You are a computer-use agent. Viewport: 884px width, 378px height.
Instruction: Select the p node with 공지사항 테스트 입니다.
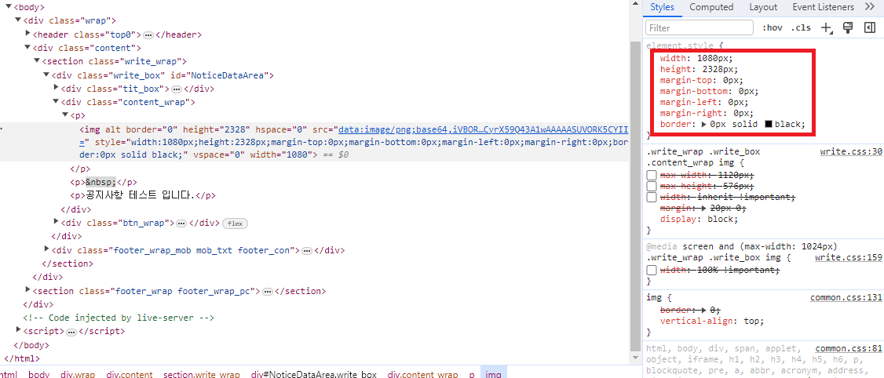tap(143, 195)
